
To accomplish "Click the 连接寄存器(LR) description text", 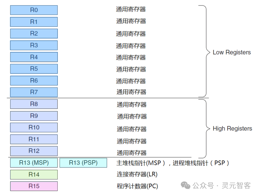I will tap(137, 174).
